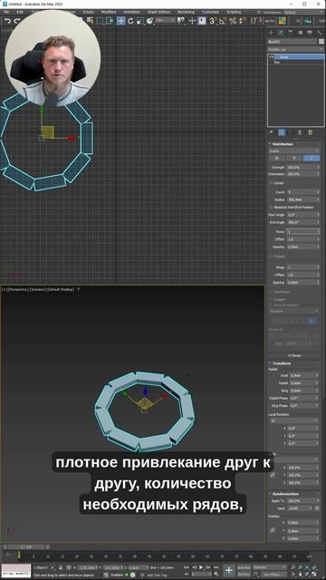The height and width of the screenshot is (580, 326).
Task: Open the Modify command panel tab
Action: (x=281, y=33)
